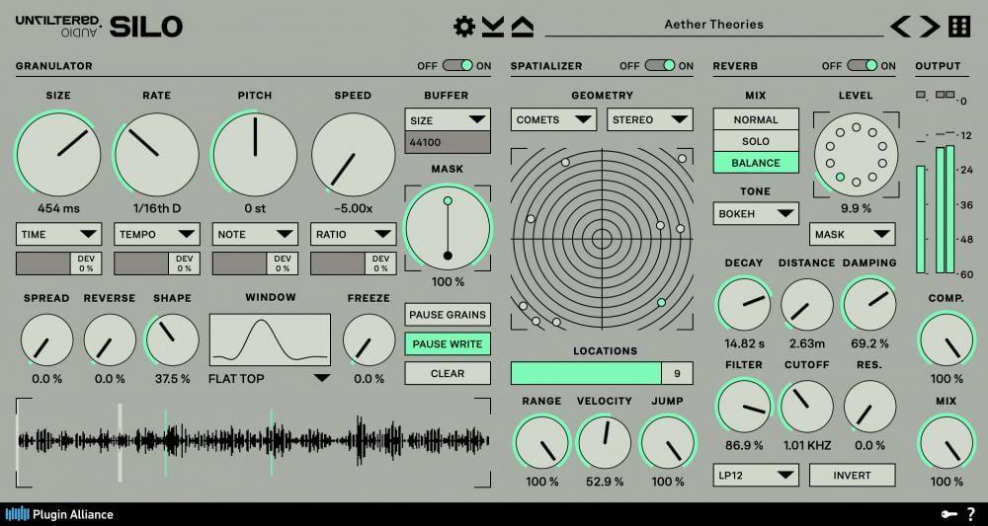This screenshot has width=988, height=526.
Task: Open the Speed RATIO mode dropdown
Action: [354, 234]
